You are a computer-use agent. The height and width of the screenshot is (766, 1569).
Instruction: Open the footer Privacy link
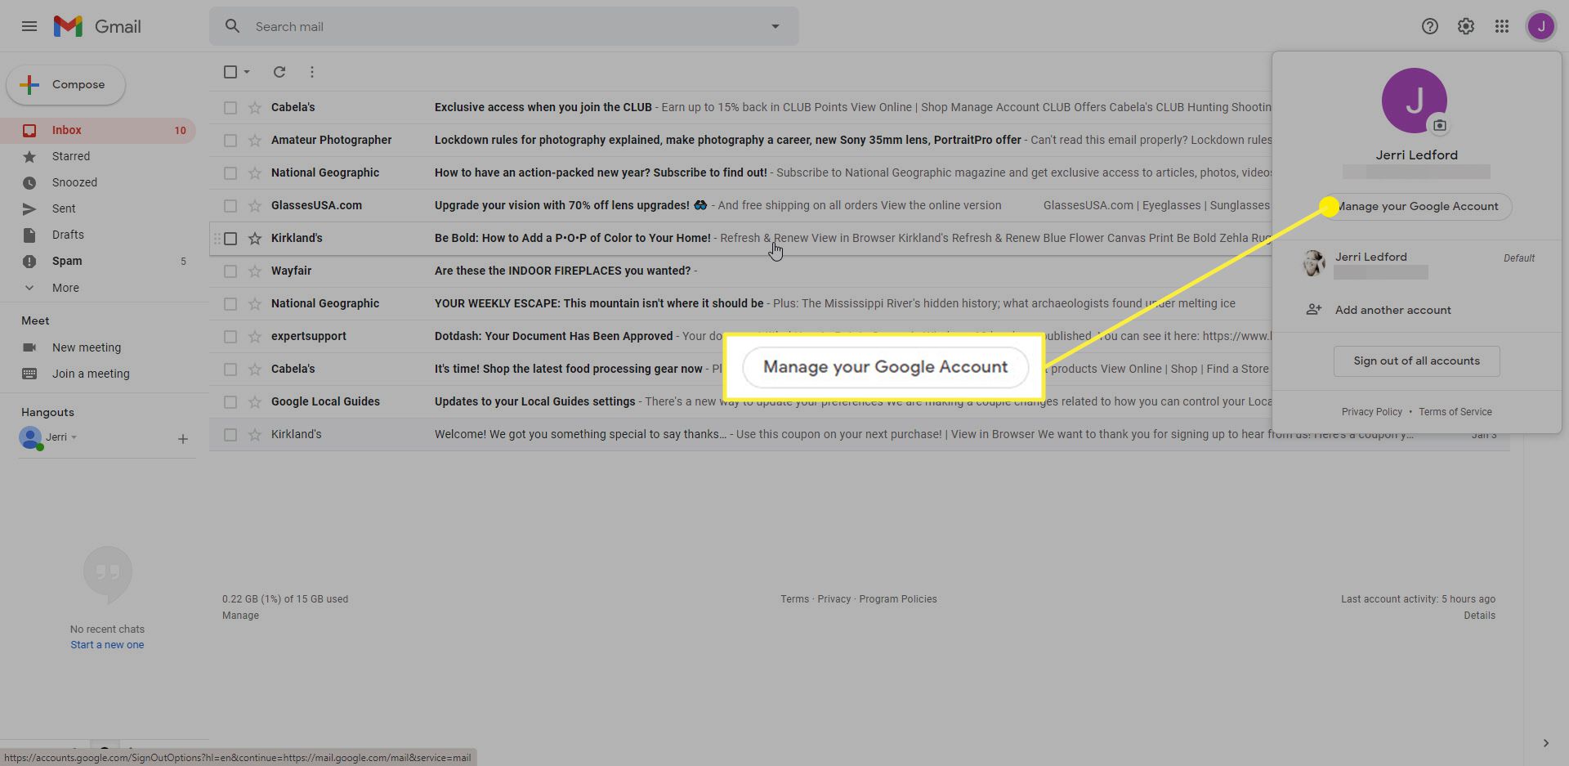[x=834, y=599]
